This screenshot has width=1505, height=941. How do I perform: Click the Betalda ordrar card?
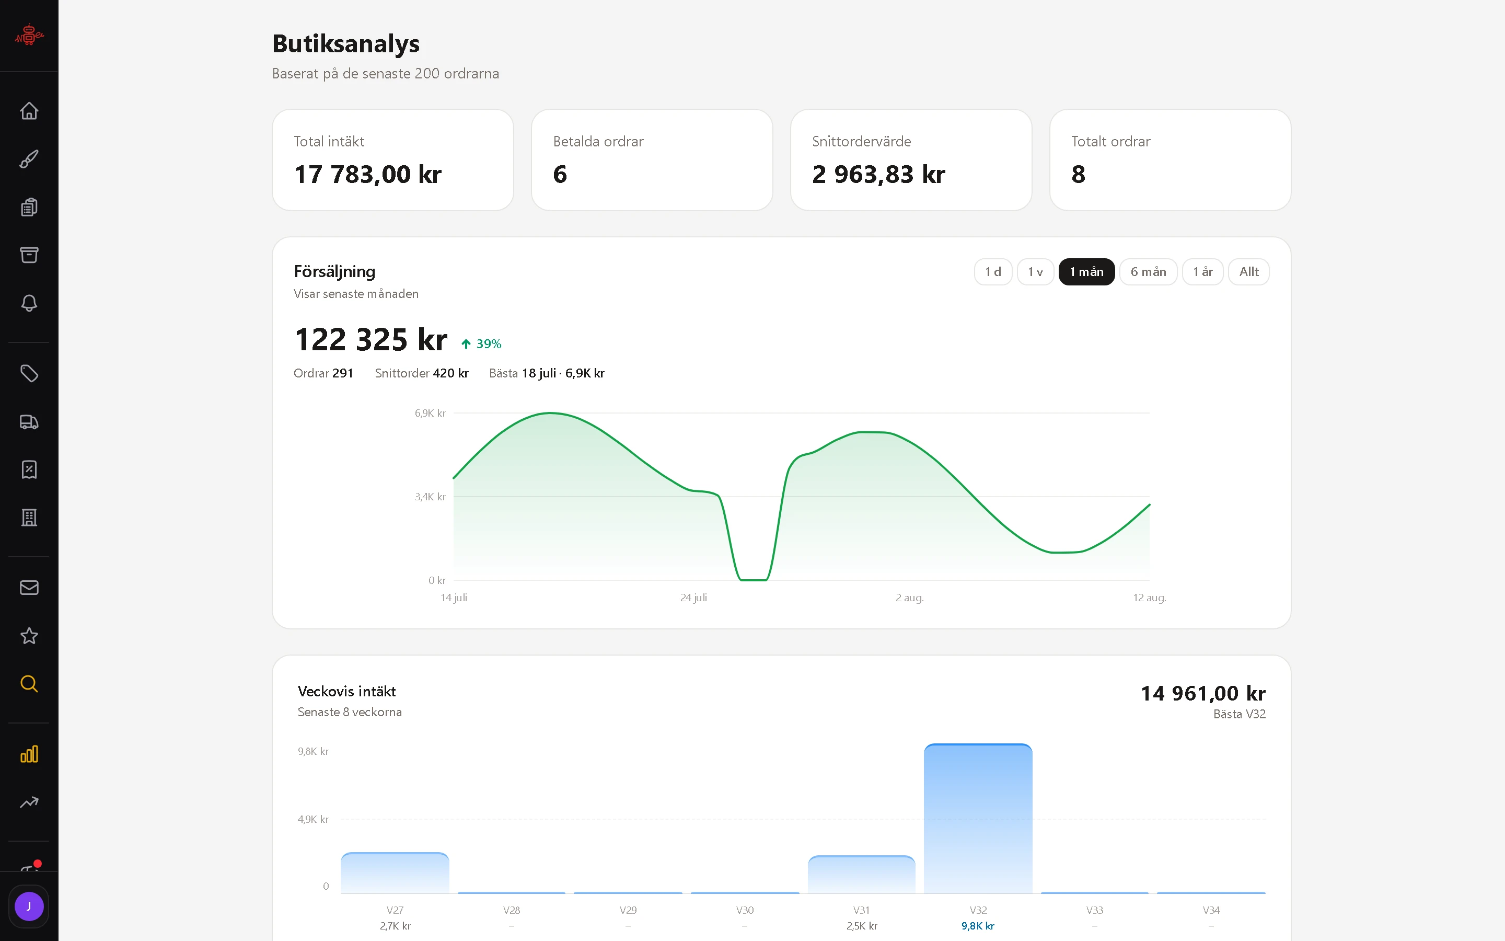pos(652,160)
